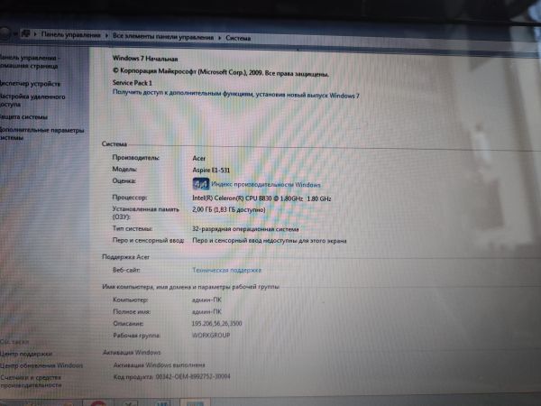Click the 2,00 ГБ installed memory value

point(228,209)
